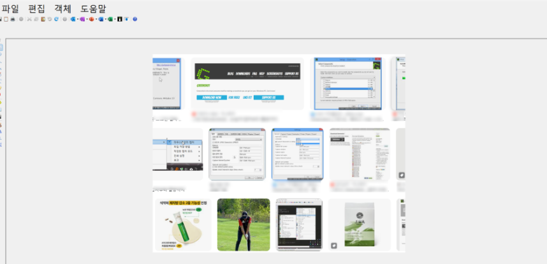Open the 편집 menu
This screenshot has width=547, height=264.
[36, 9]
